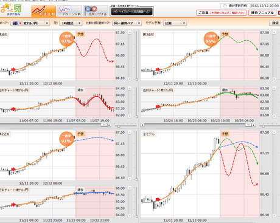Click the 第3近似 chart title label

pos(149,34)
